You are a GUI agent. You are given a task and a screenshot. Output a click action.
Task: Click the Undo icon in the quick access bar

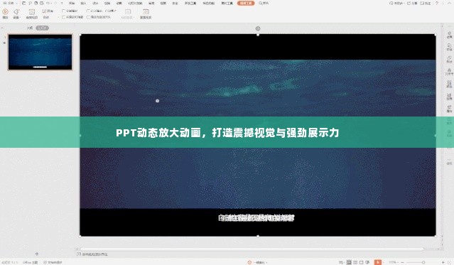48,3
